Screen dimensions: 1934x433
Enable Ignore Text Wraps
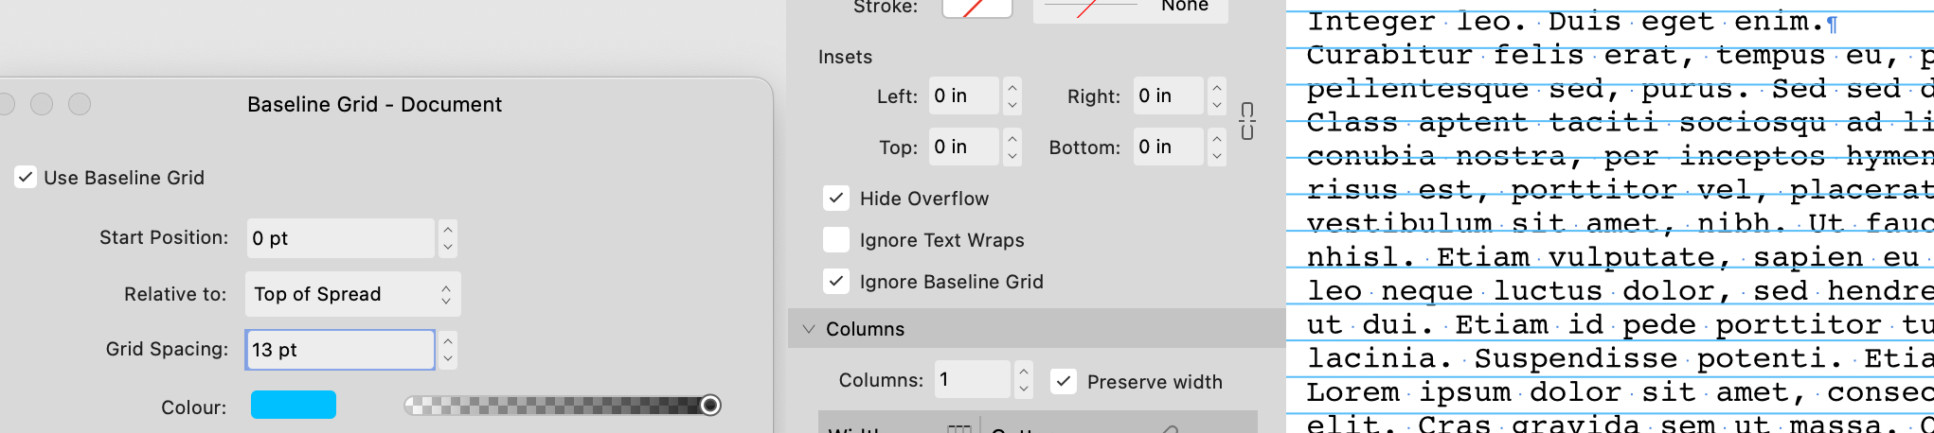coord(835,240)
